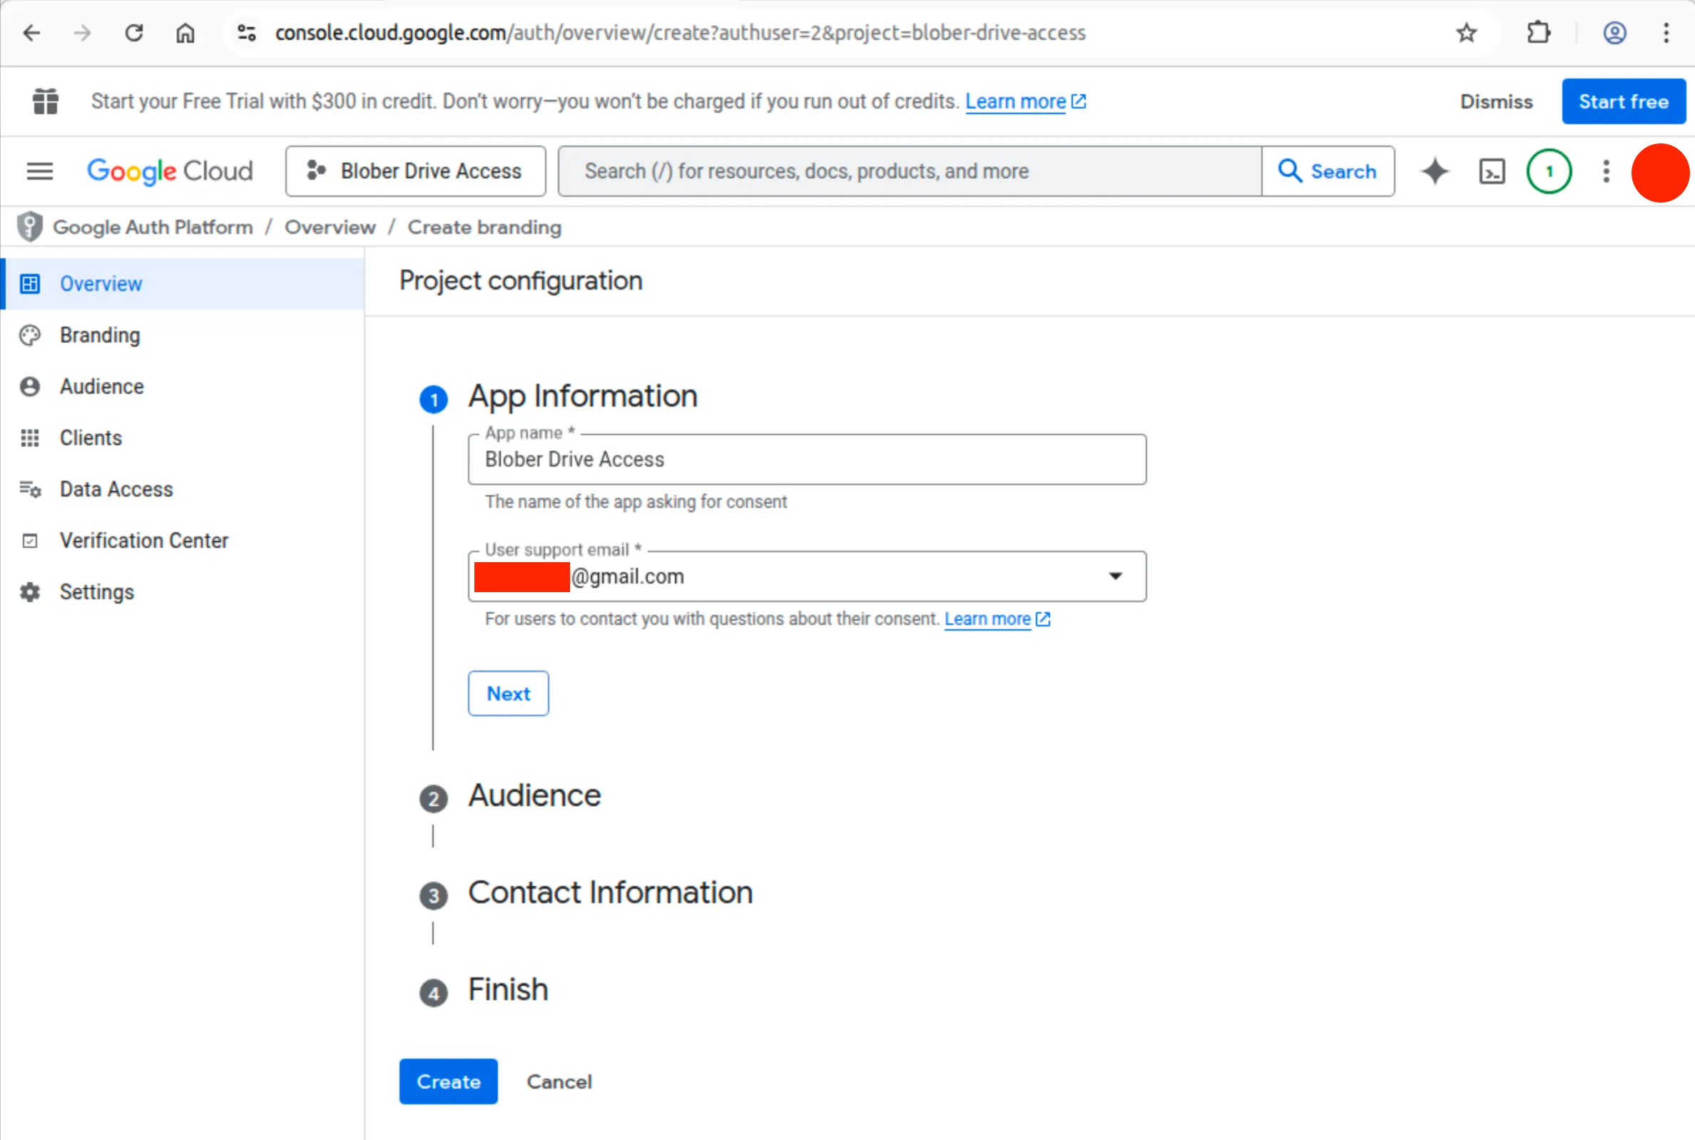The height and width of the screenshot is (1140, 1695).
Task: Open Settings gear in the sidebar
Action: [x=30, y=592]
